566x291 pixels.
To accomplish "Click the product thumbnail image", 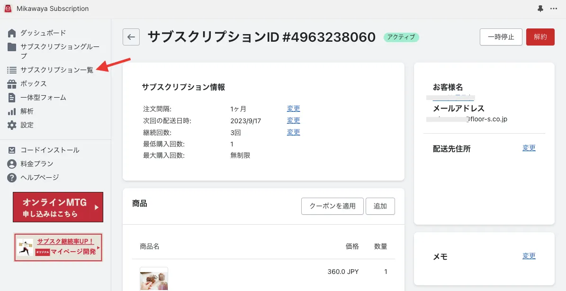I will pyautogui.click(x=153, y=279).
